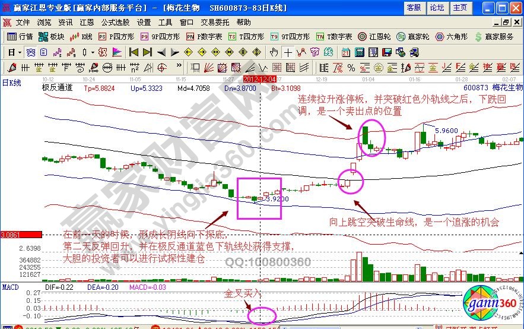Jump to first bar with green skip-back arrow

pos(134,52)
